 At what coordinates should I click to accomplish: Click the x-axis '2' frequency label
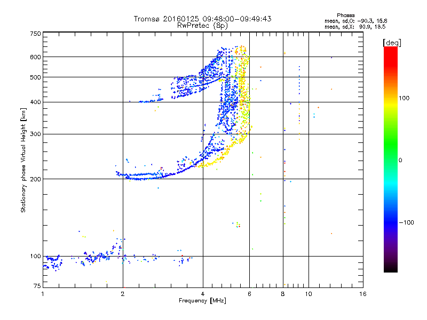pos(123,294)
